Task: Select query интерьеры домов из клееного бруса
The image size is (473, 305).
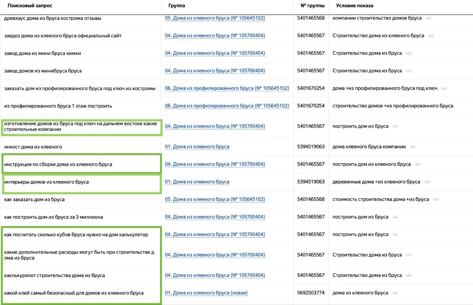Action: 47,182
